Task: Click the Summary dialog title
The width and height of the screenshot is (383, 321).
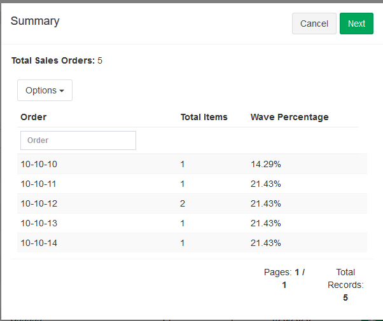Action: (35, 21)
